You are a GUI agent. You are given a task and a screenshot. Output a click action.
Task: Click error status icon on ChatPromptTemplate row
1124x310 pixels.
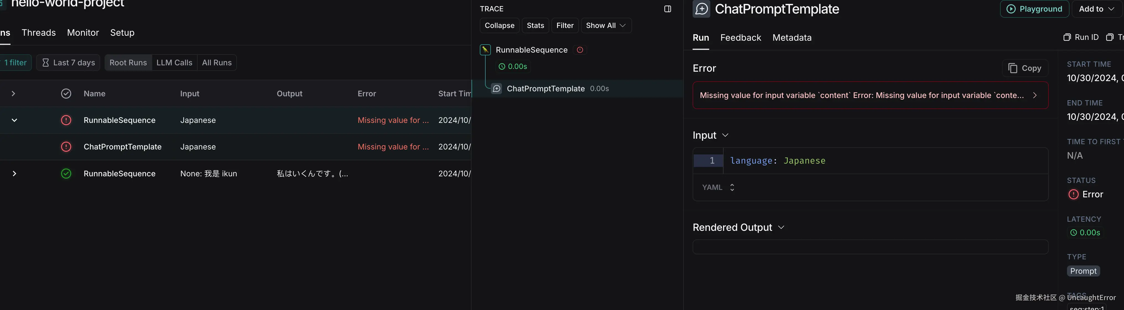point(66,147)
